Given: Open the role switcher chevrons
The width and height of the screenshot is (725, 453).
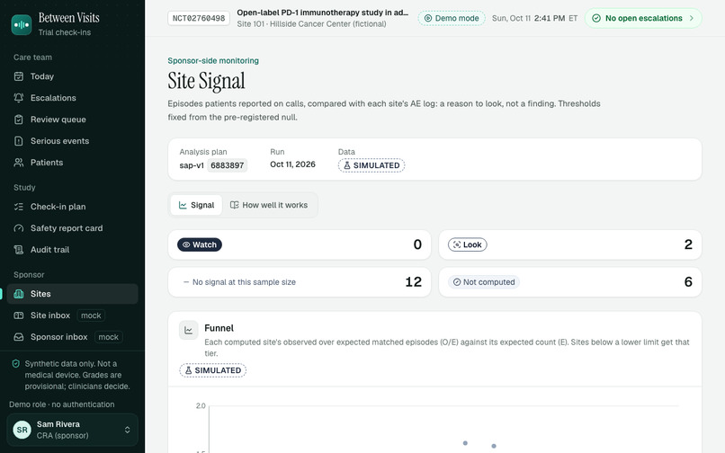Looking at the screenshot, I should click(x=127, y=430).
